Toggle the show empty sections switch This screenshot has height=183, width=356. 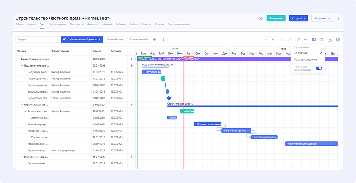319,68
